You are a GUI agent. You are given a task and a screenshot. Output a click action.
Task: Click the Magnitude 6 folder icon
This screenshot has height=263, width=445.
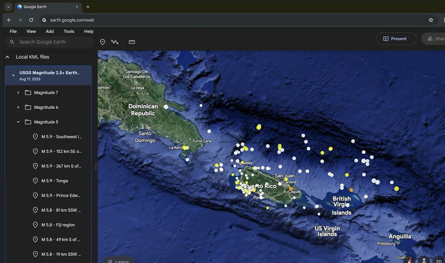coord(28,107)
